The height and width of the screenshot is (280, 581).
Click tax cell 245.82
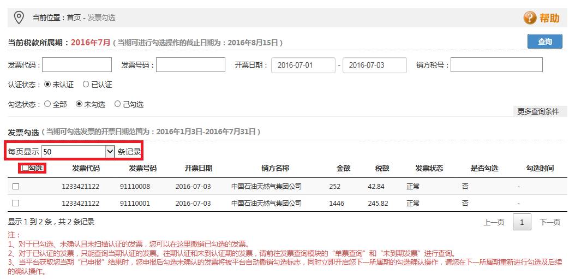click(x=378, y=204)
